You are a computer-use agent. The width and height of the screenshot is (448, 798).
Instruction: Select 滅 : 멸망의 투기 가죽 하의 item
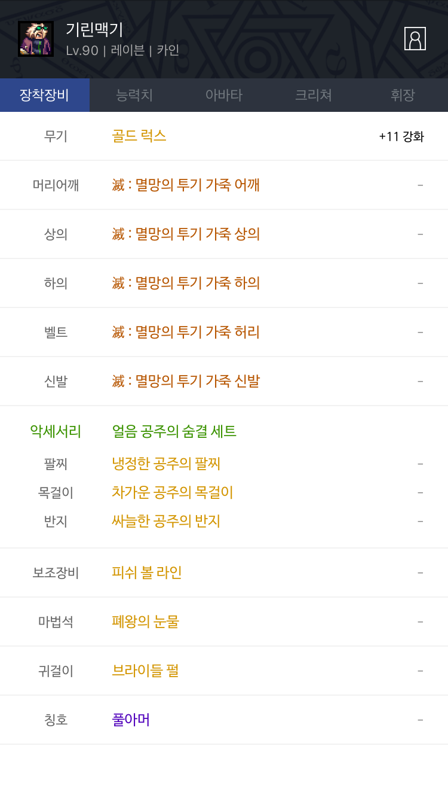pos(186,283)
